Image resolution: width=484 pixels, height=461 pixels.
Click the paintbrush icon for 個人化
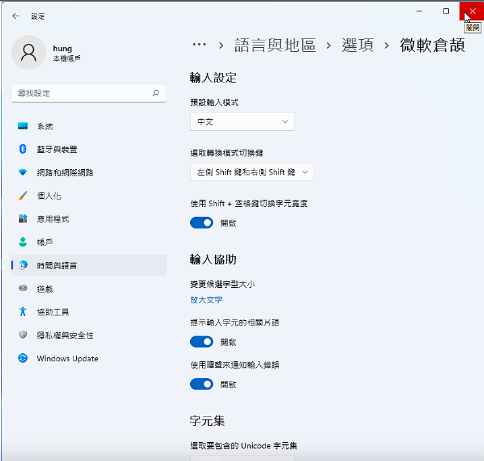click(x=23, y=195)
